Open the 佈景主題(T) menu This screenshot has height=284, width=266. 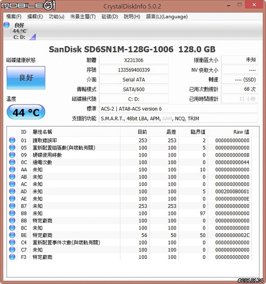click(83, 17)
